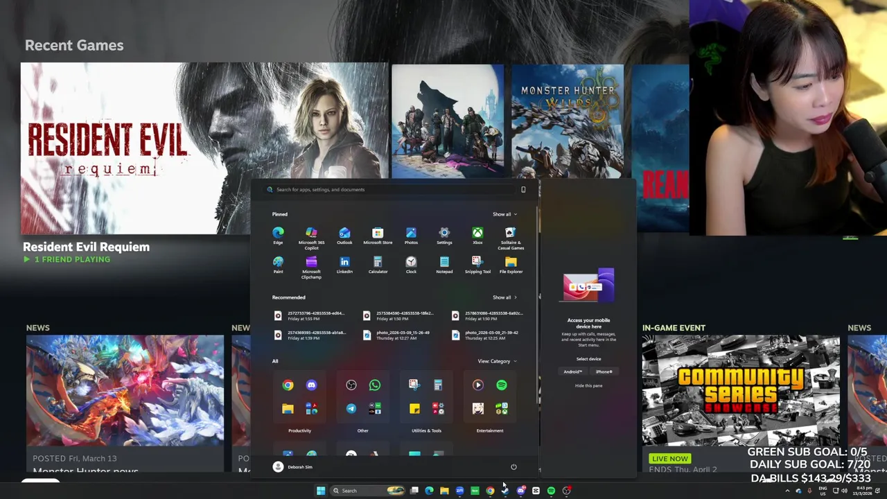Open recommended file 2572733796-42853538-ed64
The image size is (887, 499).
tap(309, 315)
